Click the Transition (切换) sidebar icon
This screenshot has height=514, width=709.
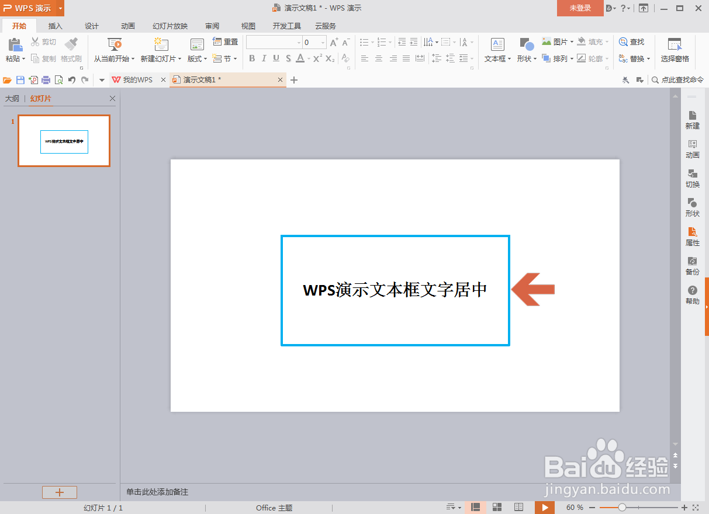(693, 179)
